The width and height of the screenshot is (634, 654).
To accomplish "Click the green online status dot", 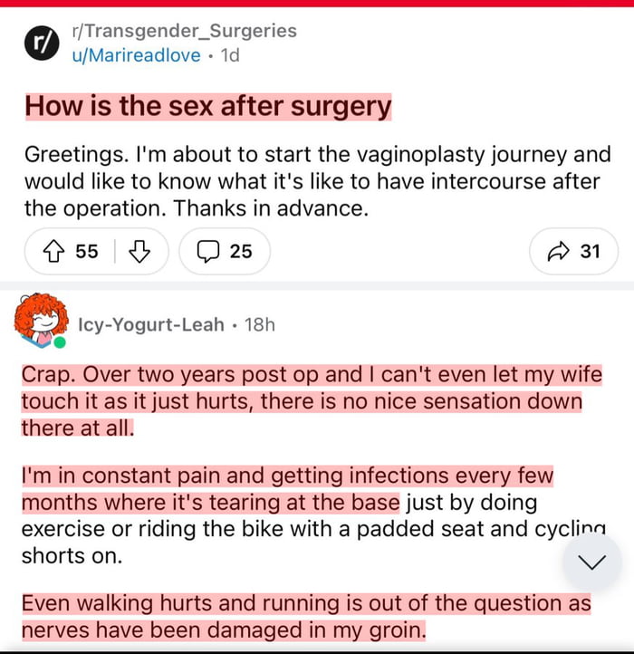I will click(60, 343).
